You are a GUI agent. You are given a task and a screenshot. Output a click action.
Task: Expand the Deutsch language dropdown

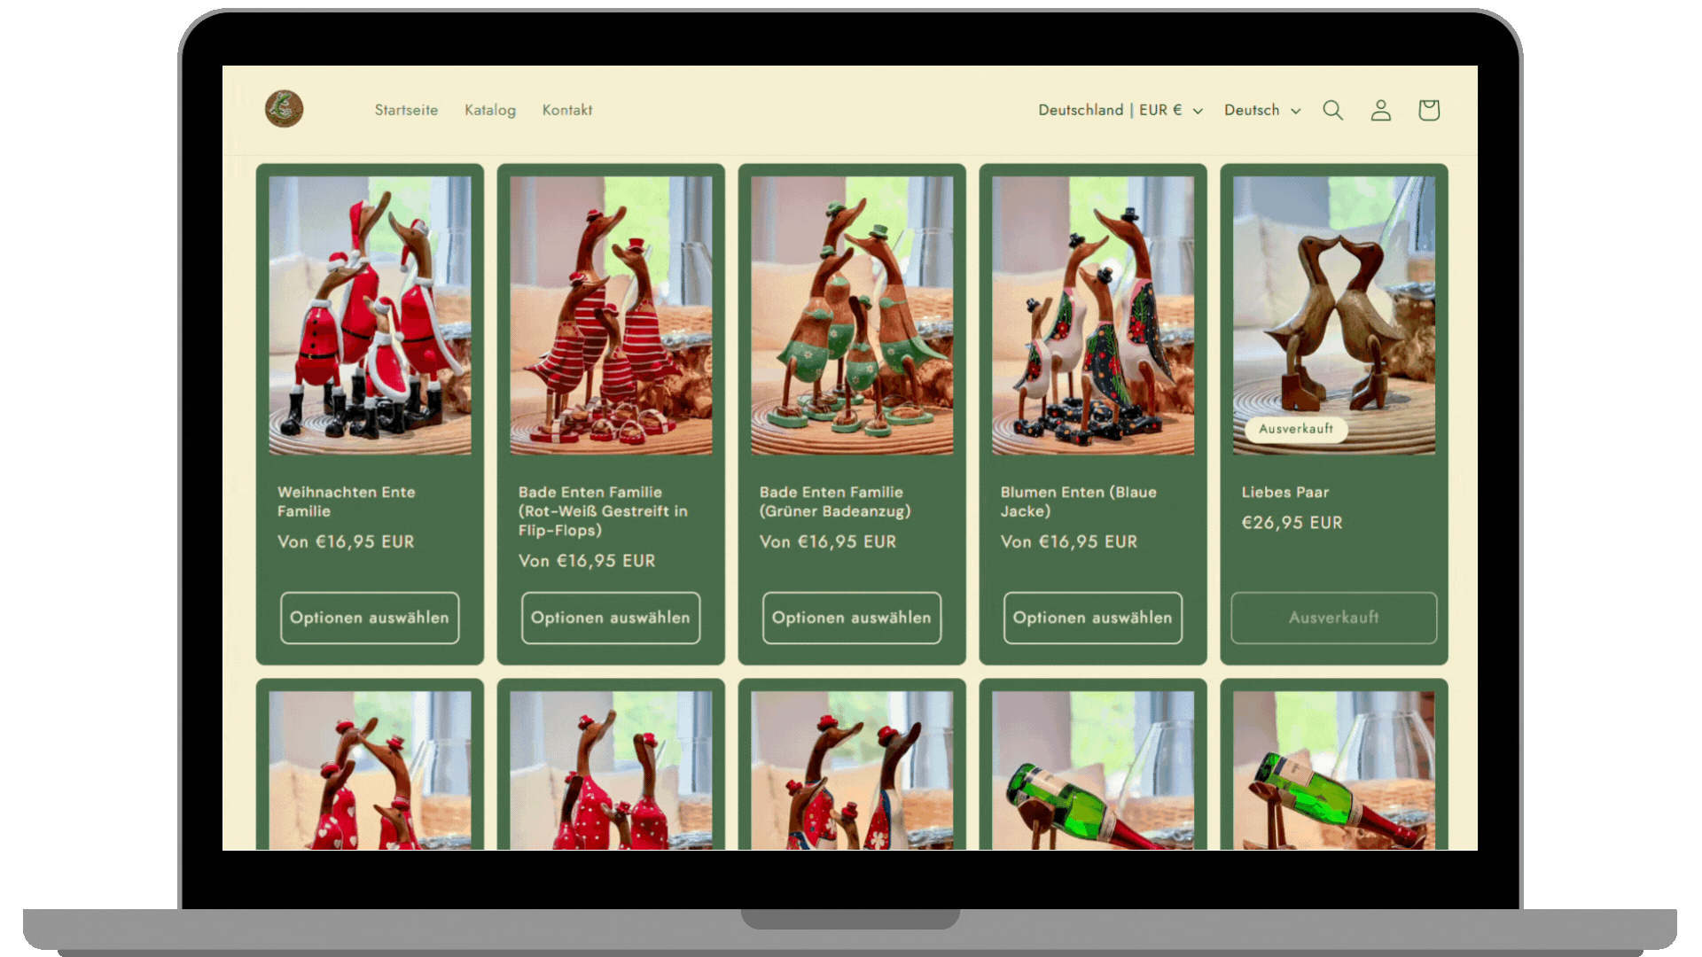point(1261,110)
